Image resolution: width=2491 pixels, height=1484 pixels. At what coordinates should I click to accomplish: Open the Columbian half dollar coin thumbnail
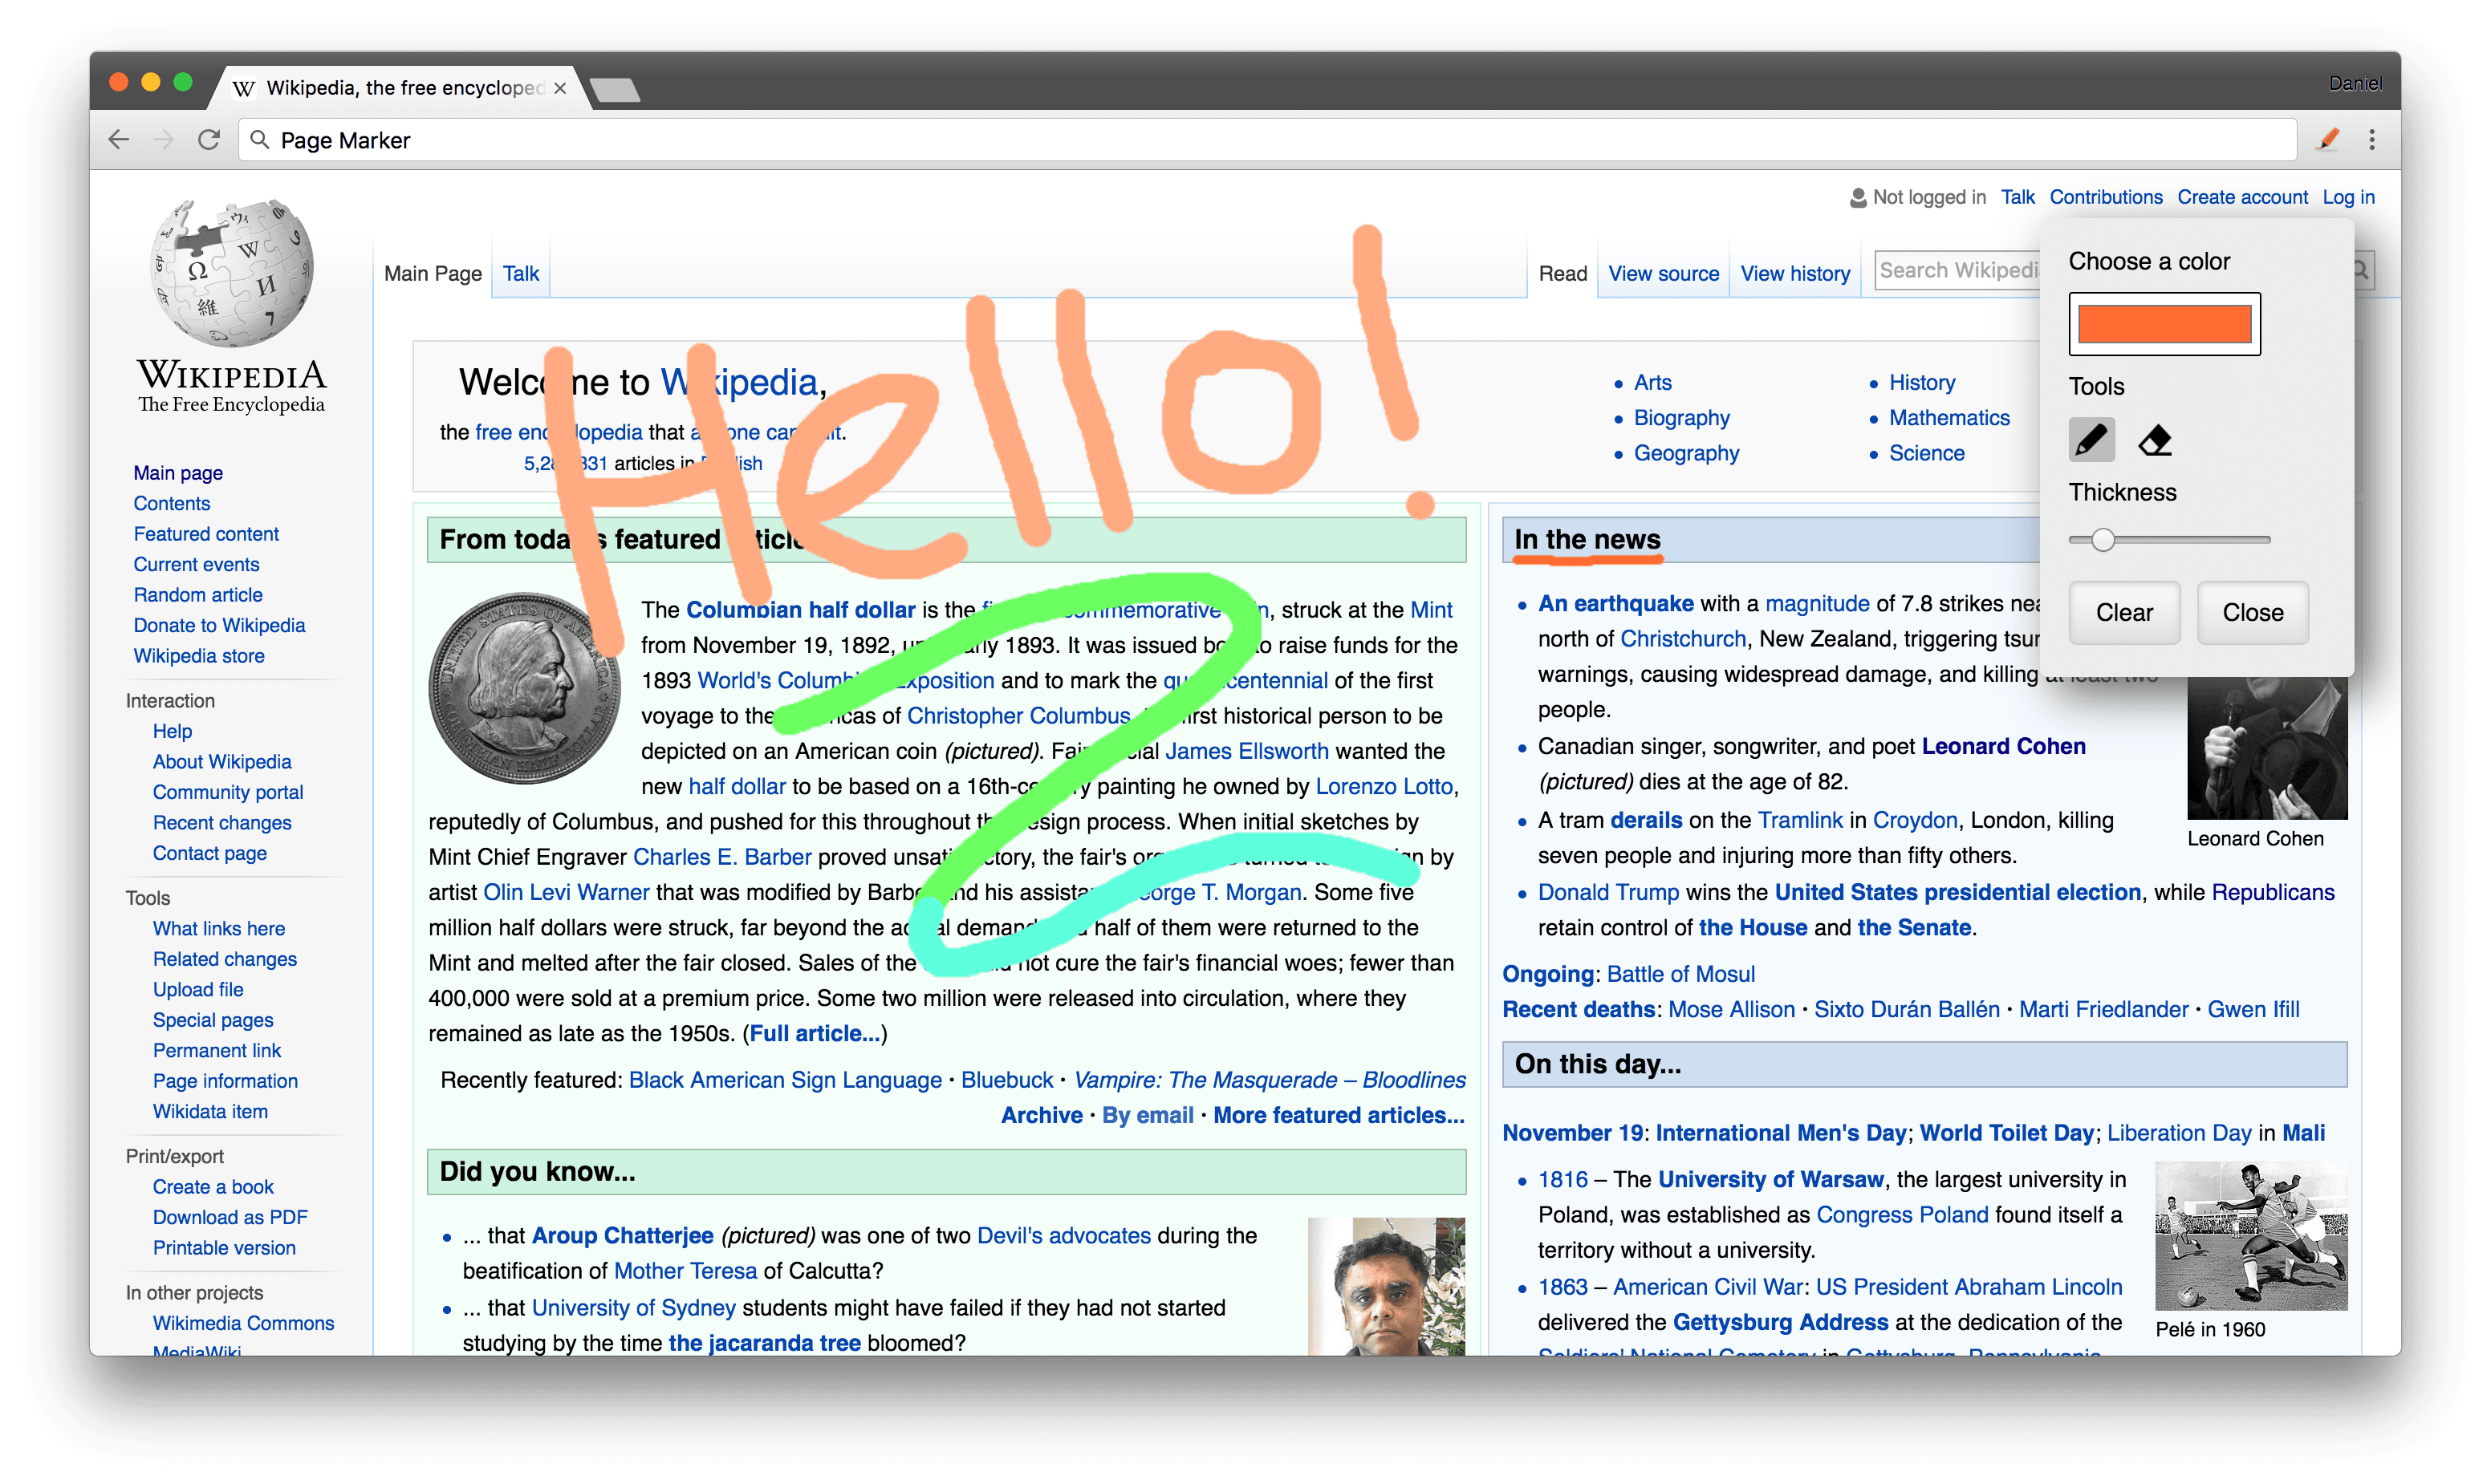point(524,688)
